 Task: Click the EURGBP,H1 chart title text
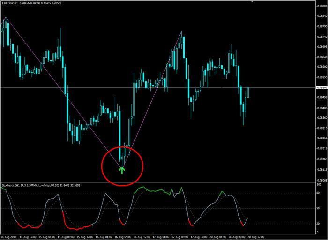coord(10,3)
